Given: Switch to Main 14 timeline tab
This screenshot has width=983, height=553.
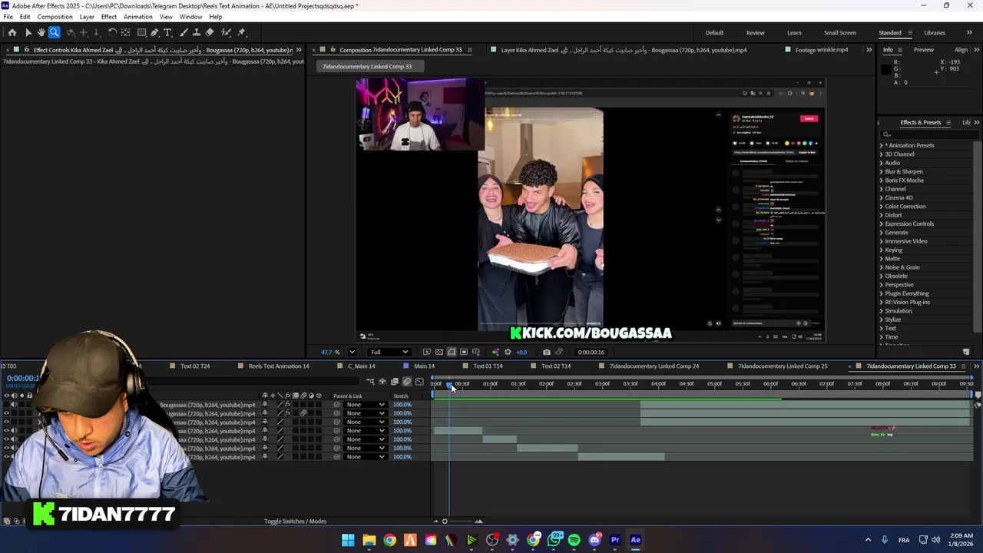Looking at the screenshot, I should coord(424,366).
